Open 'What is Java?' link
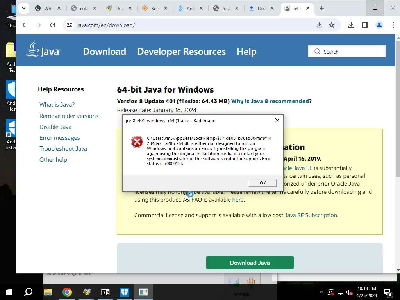The image size is (400, 300). click(57, 105)
